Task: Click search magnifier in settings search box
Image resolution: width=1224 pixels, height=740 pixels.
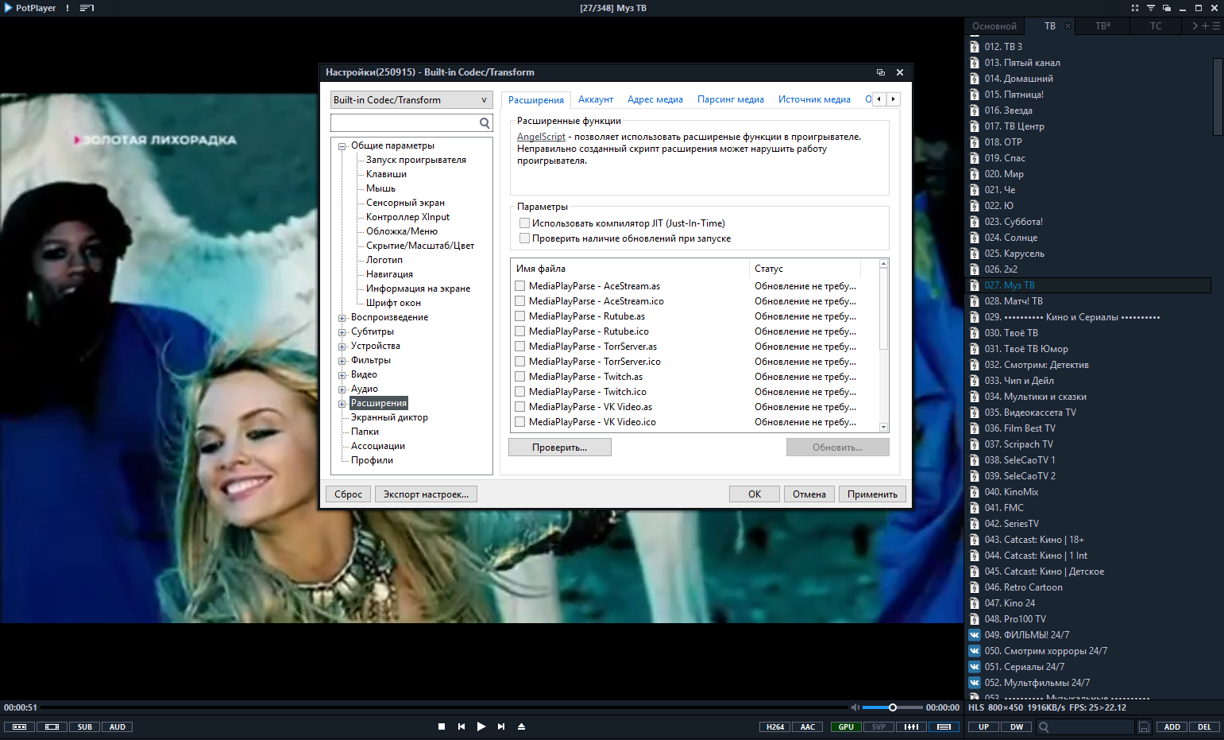Action: tap(485, 123)
